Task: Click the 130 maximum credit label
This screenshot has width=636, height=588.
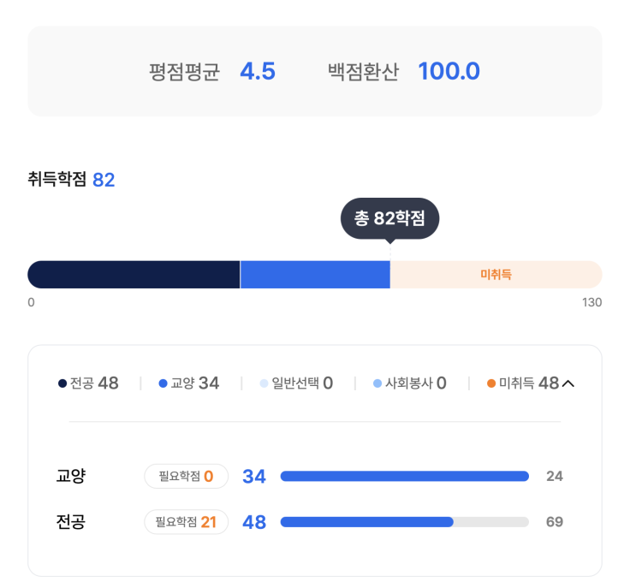Action: pos(591,303)
